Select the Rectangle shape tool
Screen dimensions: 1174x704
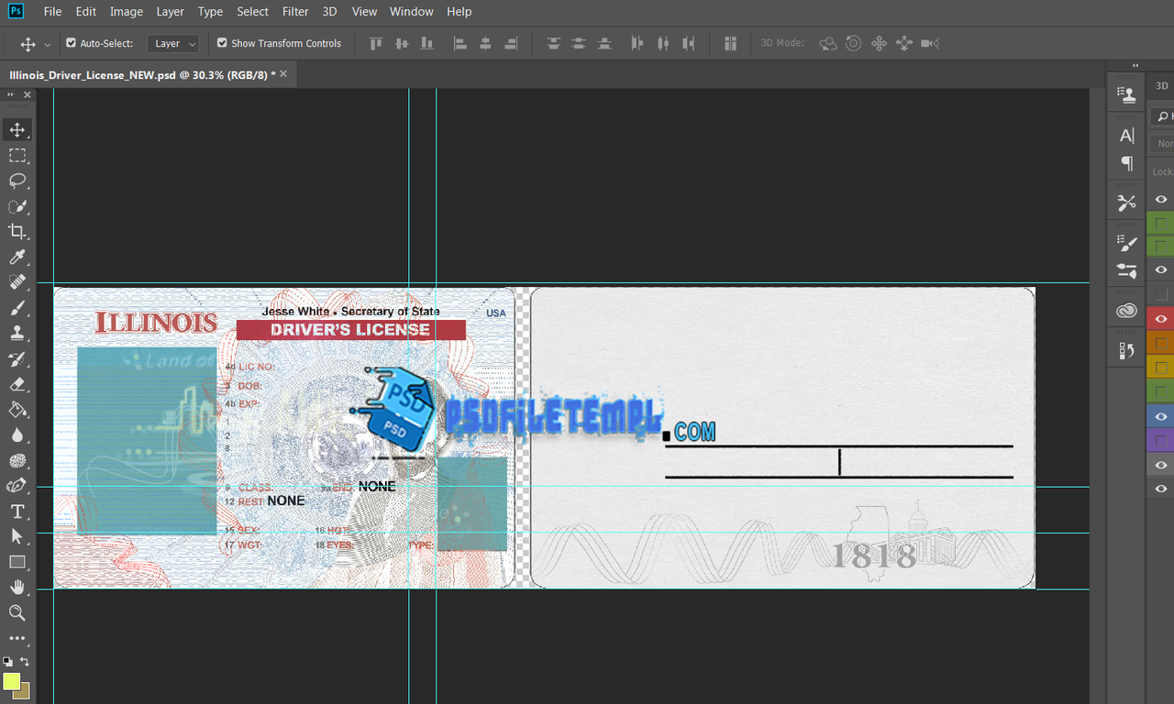tap(17, 562)
